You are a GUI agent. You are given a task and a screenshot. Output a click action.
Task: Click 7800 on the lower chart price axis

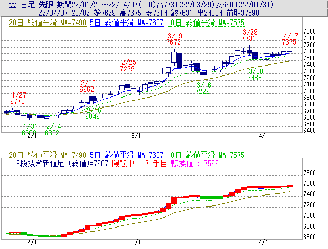pos(310,173)
